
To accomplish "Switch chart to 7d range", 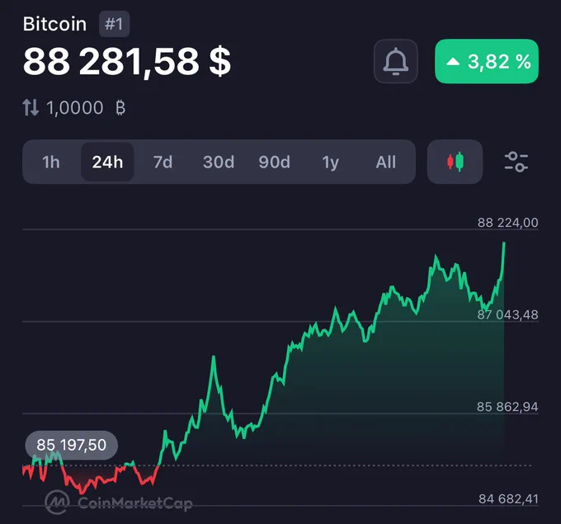I will [163, 162].
